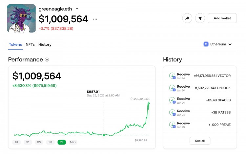Click the Ethereum logo in network selector
Screen dimensions: 246x154
[x=206, y=44]
